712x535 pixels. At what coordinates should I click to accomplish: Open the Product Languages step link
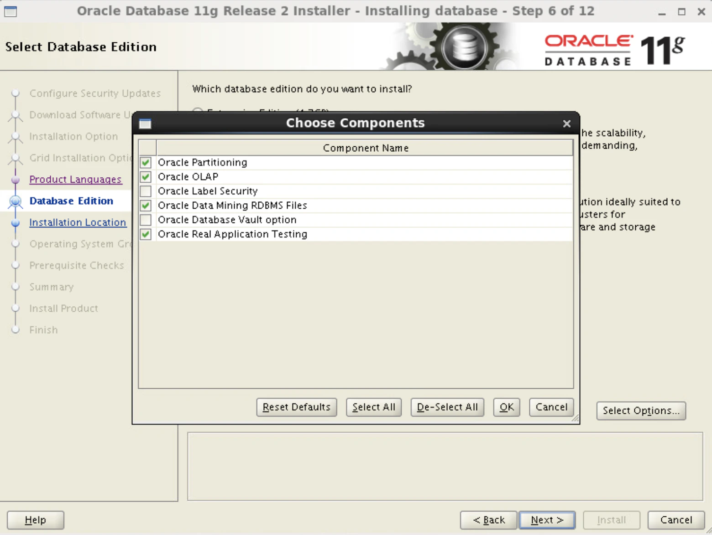75,180
